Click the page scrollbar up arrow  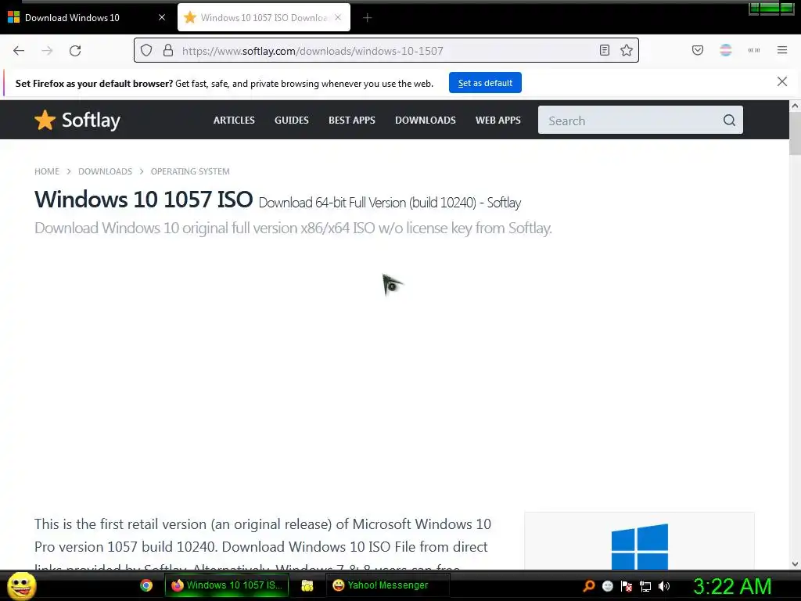pos(795,106)
